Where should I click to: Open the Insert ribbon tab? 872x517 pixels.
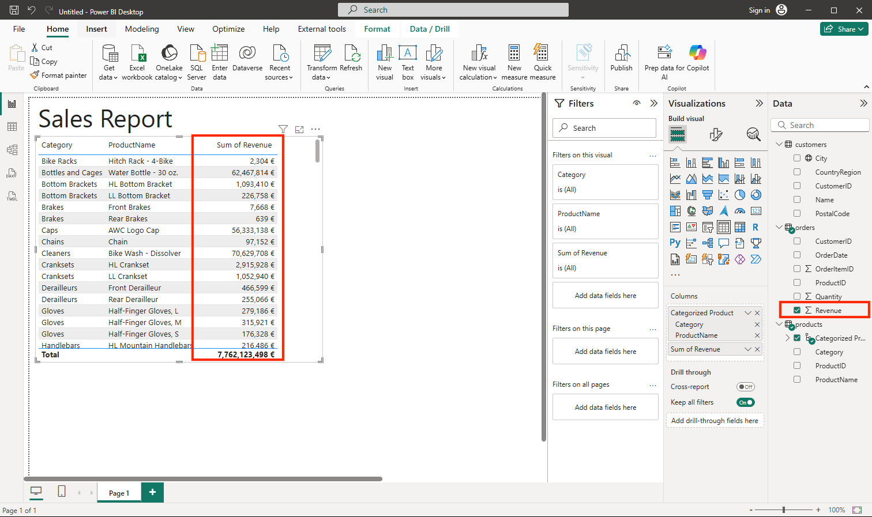pyautogui.click(x=96, y=29)
